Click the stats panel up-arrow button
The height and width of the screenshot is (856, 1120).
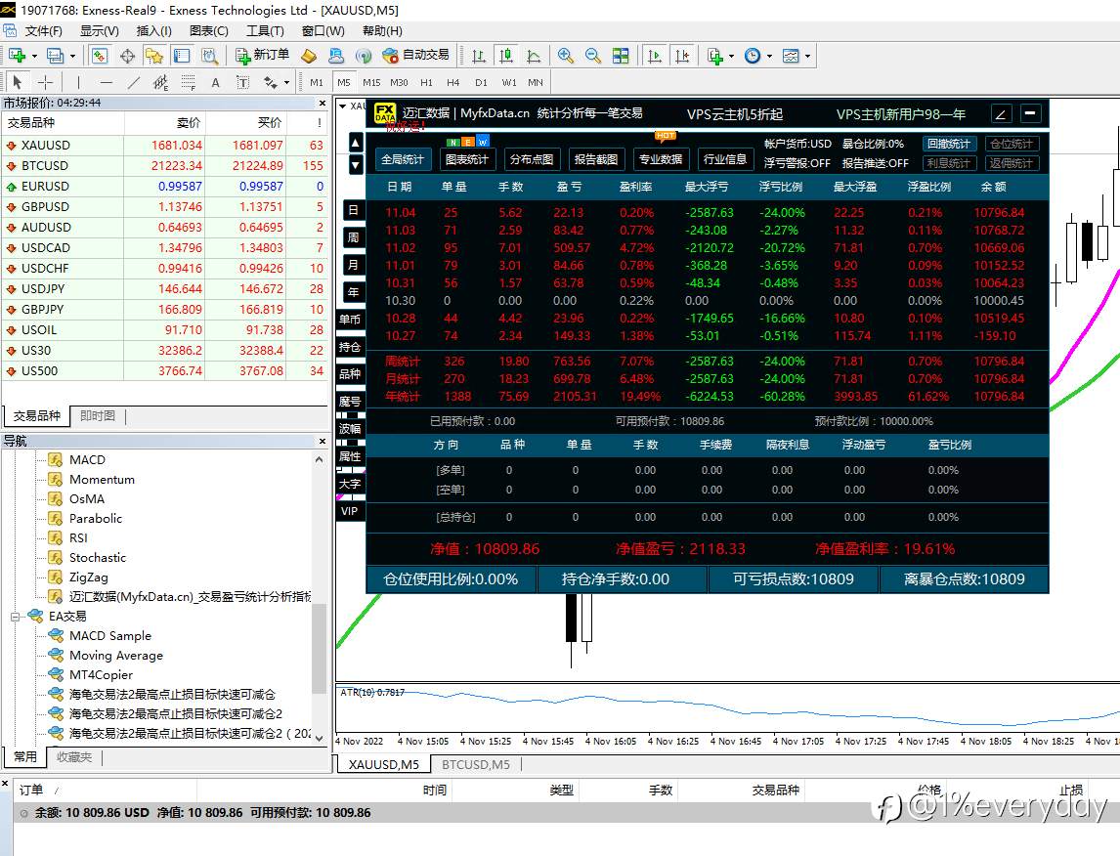tap(355, 143)
